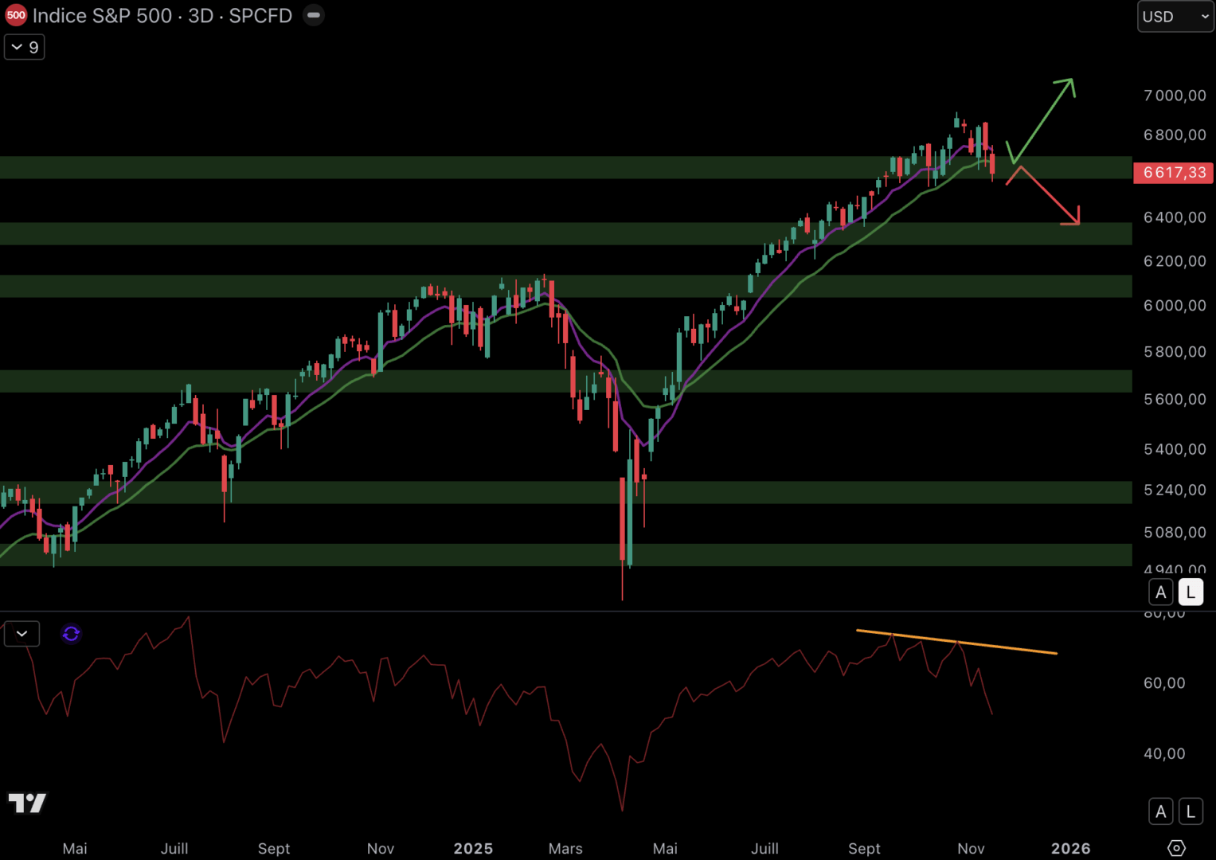The width and height of the screenshot is (1216, 860).
Task: Toggle log scale L on indicator pane
Action: (1191, 811)
